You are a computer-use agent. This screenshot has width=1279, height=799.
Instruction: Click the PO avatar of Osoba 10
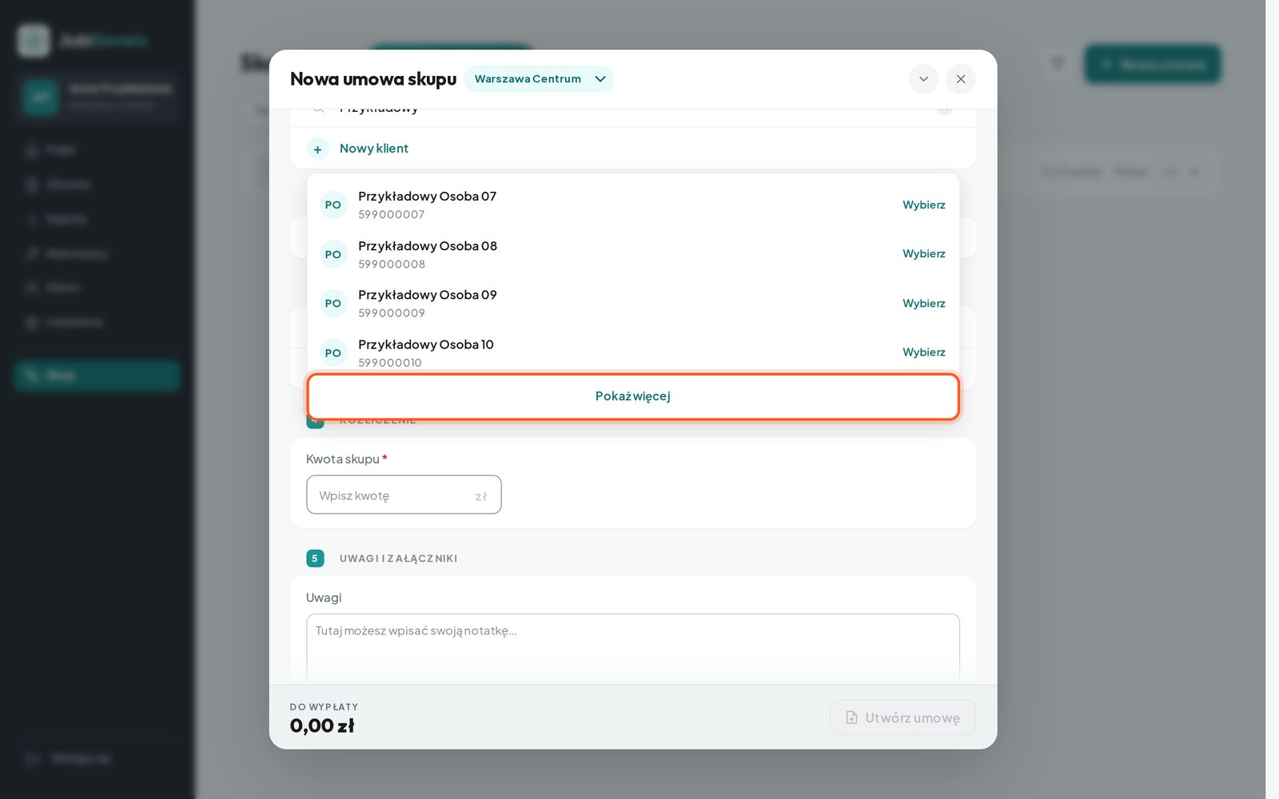pyautogui.click(x=333, y=353)
